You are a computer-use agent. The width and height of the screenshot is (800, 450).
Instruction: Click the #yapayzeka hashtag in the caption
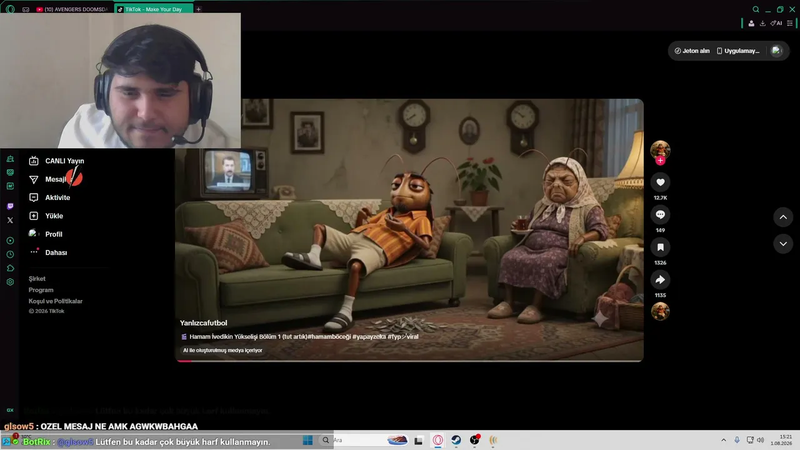369,337
